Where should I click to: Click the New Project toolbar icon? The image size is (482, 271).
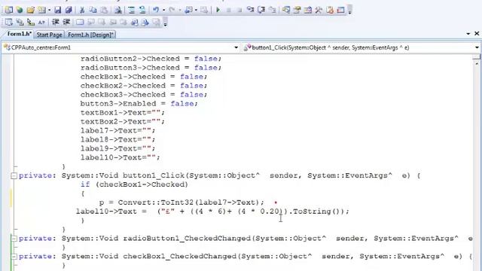coord(9,10)
